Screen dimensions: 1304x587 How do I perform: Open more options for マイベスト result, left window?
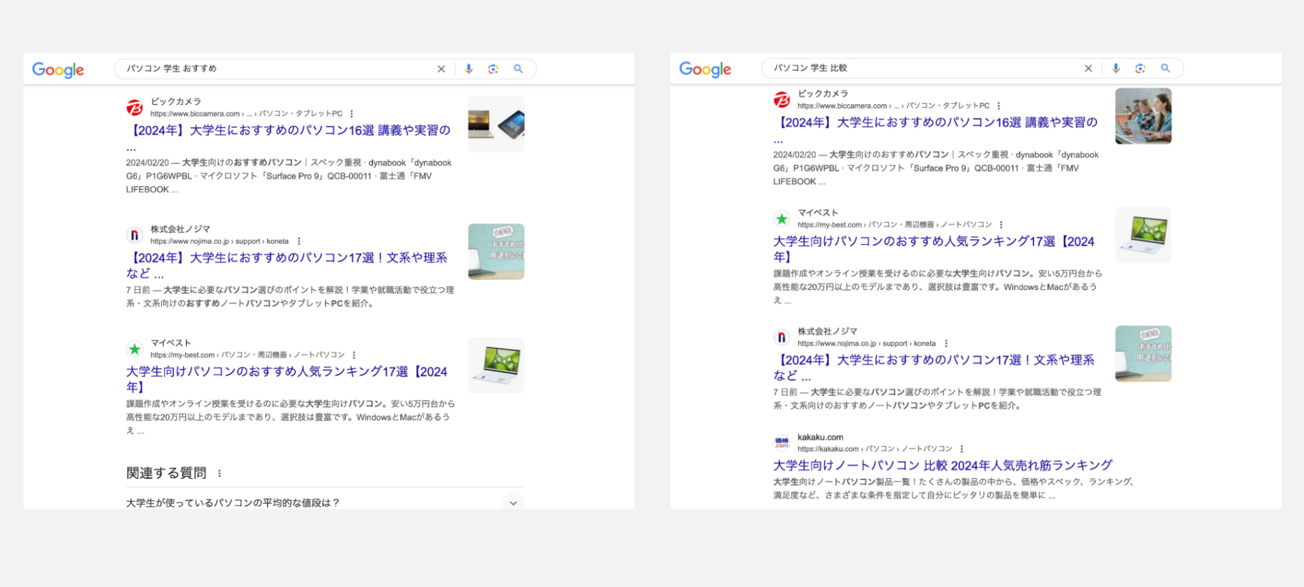pyautogui.click(x=354, y=355)
